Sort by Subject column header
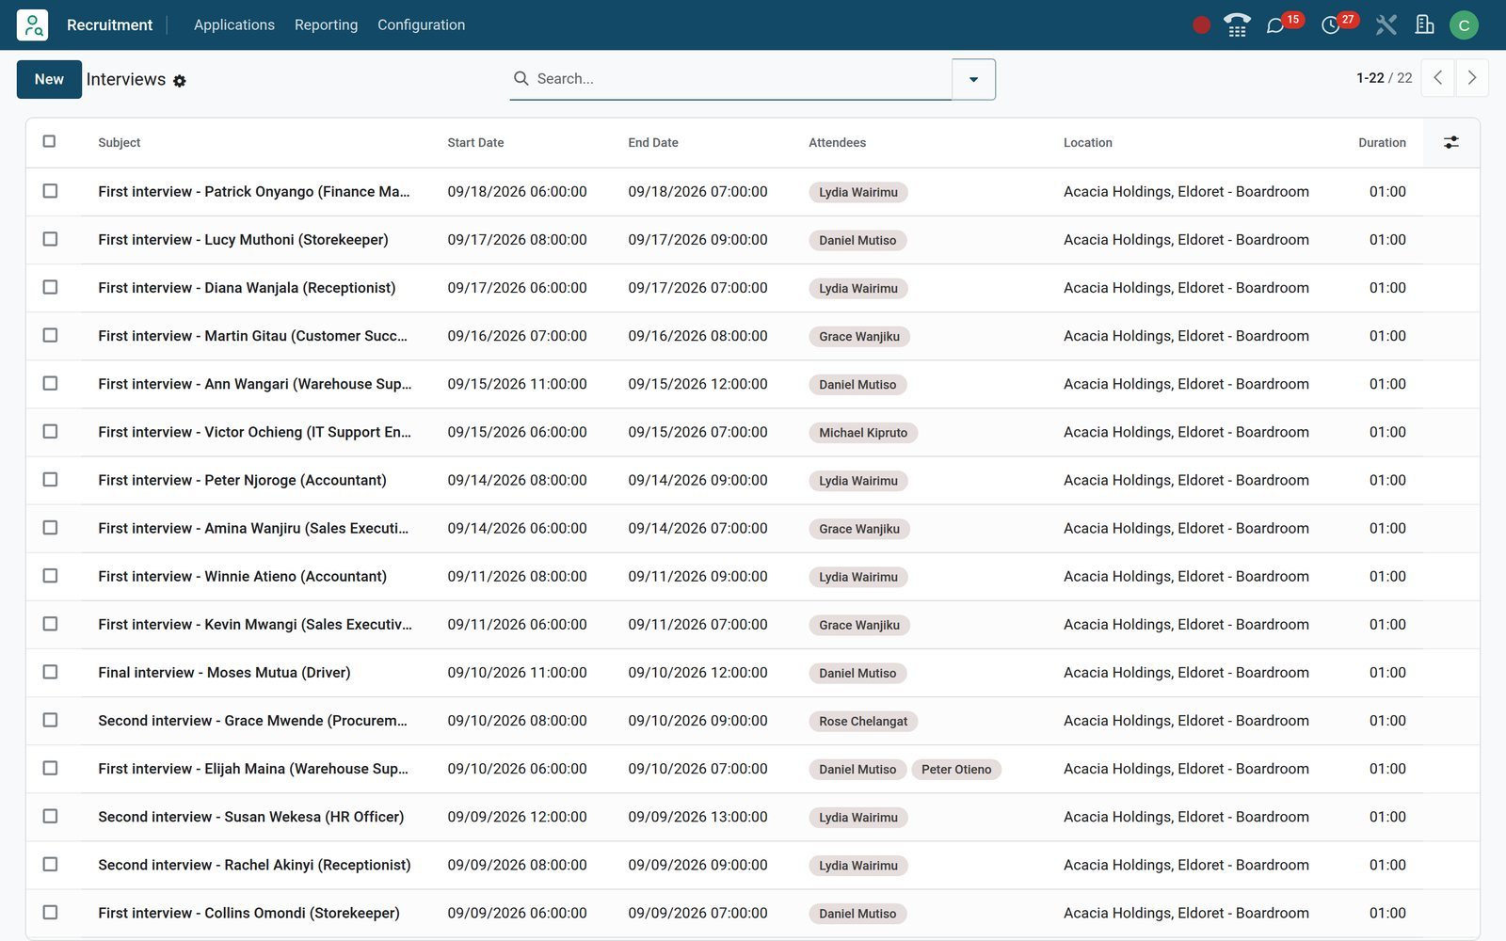 point(120,143)
